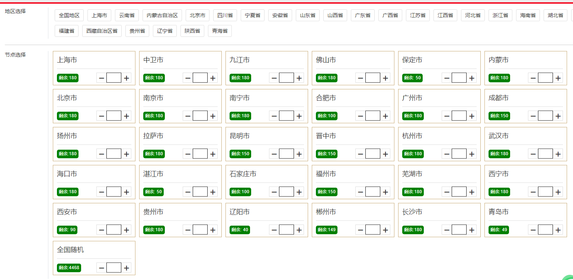573x280 pixels.
Task: Click 剩余: 49 badge on 青岛市
Action: tap(499, 230)
